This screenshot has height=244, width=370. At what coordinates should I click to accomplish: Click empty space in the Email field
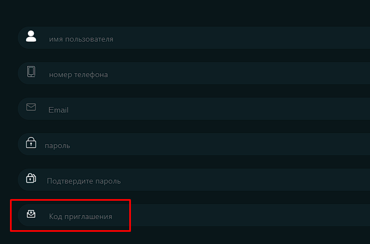point(212,109)
